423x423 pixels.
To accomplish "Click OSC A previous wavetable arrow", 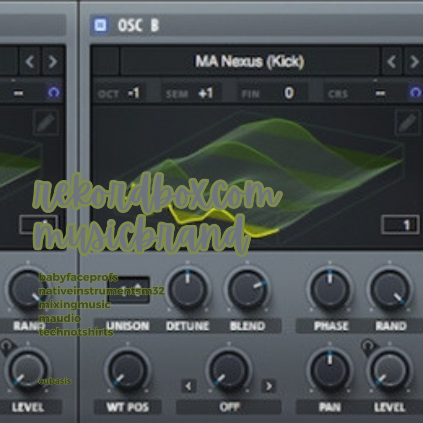I will [x=30, y=62].
